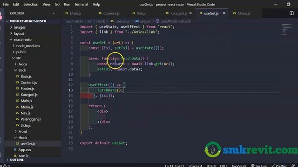Expand the OUTLINE section
Image resolution: width=298 pixels, height=167 pixels.
pos(17,160)
